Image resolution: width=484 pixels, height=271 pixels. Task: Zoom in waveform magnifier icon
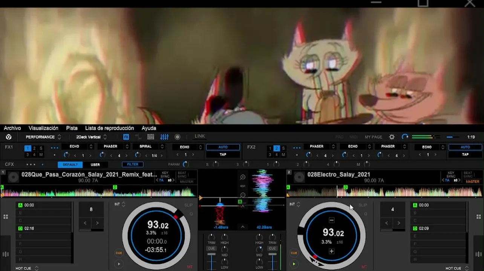coord(243,177)
